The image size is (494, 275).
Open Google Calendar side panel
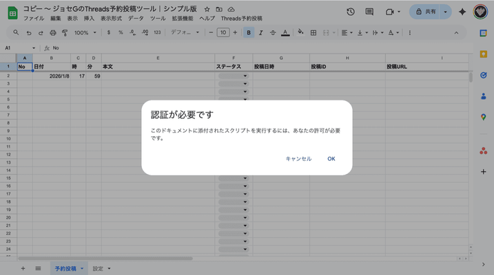[483, 33]
